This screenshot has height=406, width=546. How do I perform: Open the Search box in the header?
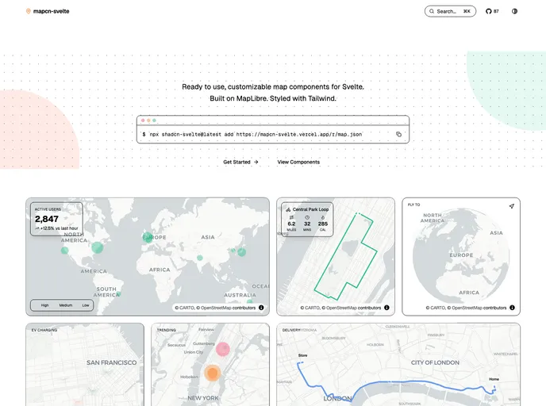pyautogui.click(x=450, y=11)
